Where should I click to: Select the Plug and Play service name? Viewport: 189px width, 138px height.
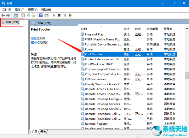pyautogui.click(x=94, y=34)
